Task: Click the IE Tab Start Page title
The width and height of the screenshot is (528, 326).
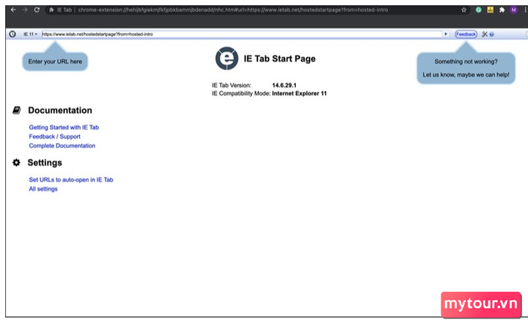Action: coord(280,59)
